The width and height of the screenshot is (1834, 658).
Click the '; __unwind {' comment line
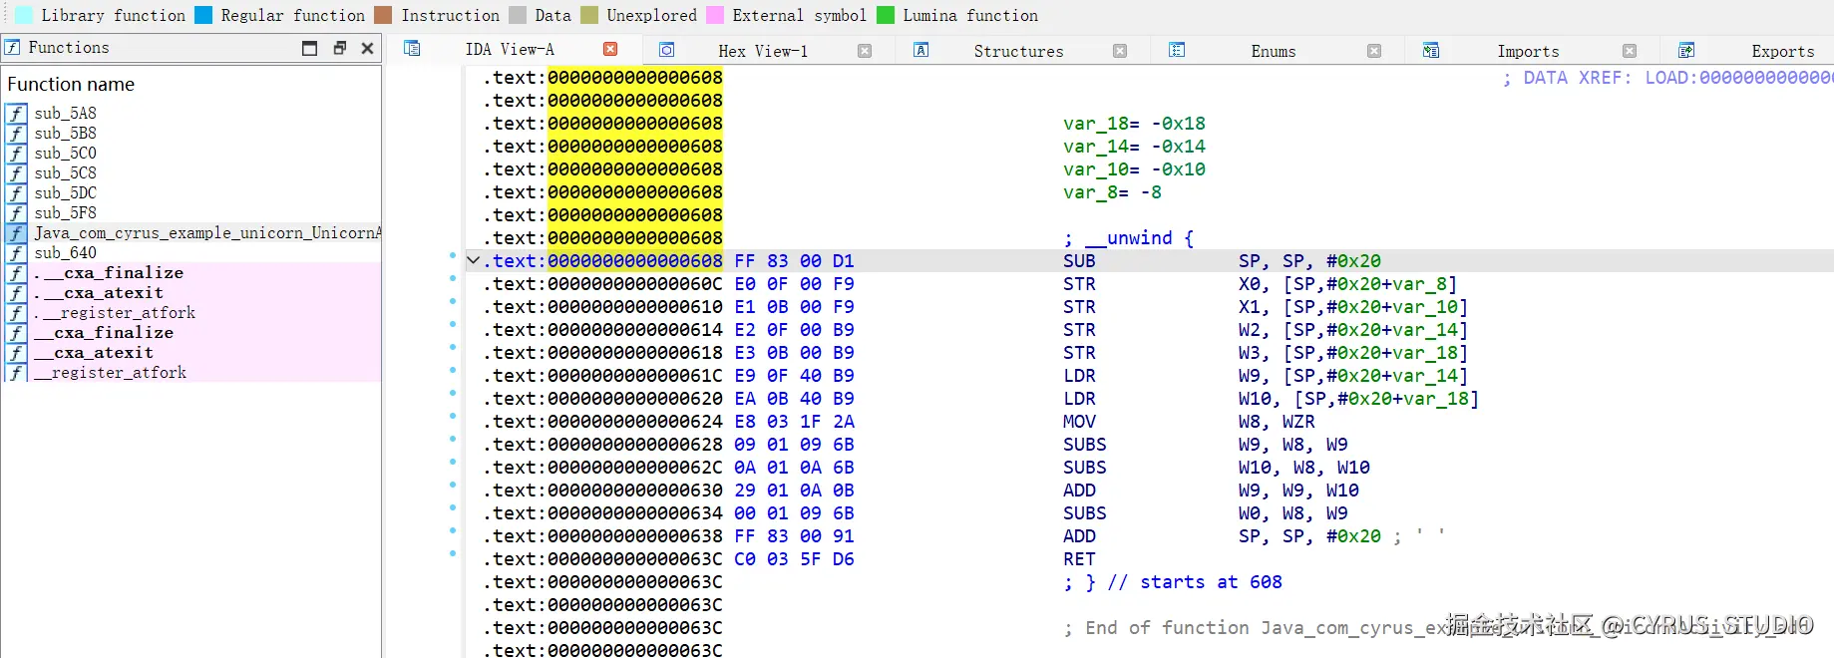[1129, 238]
